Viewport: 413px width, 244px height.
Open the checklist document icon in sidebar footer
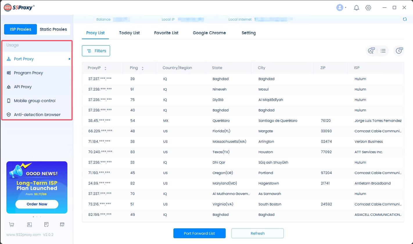tap(46, 225)
